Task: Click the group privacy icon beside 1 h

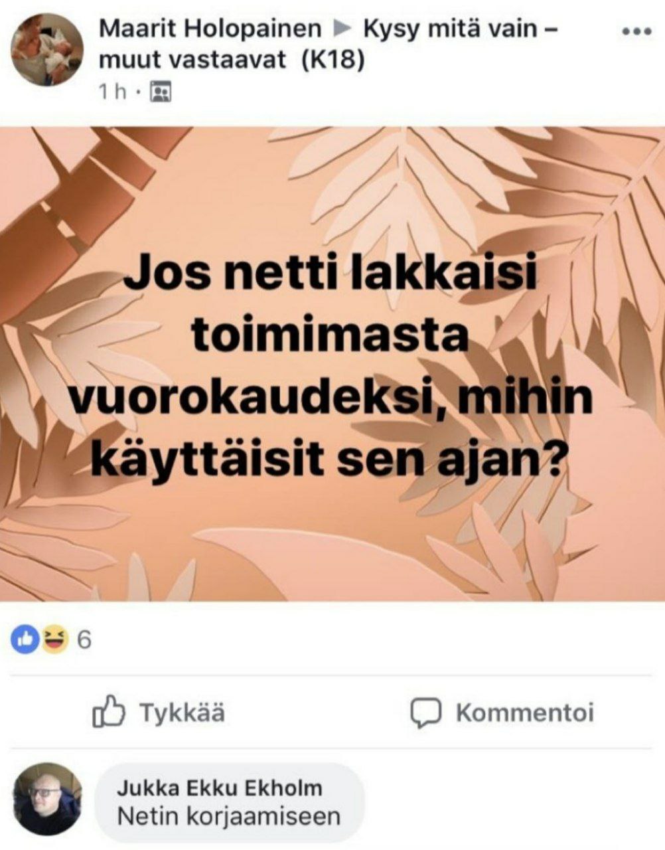Action: pyautogui.click(x=161, y=92)
